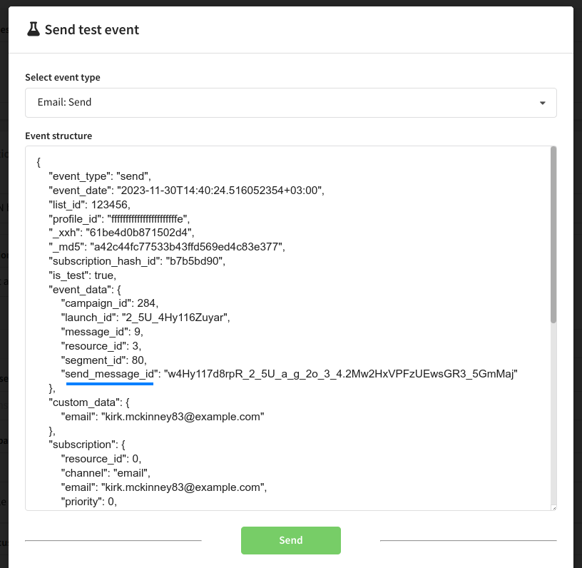This screenshot has width=582, height=568.
Task: Click the flask icon beside Send test event
Action: pos(33,29)
